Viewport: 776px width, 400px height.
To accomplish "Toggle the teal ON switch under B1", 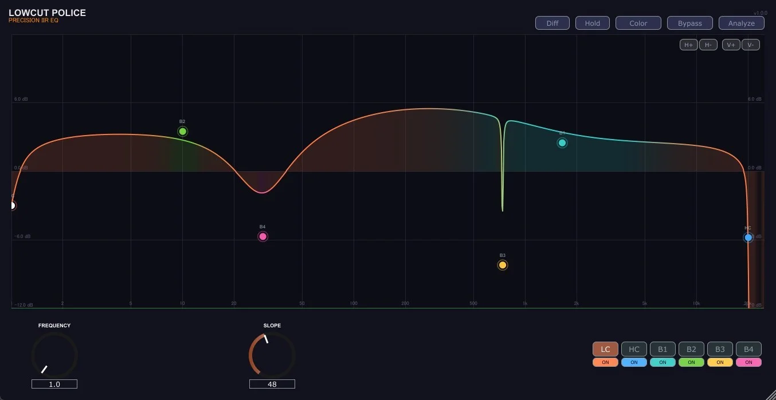I will coord(663,362).
